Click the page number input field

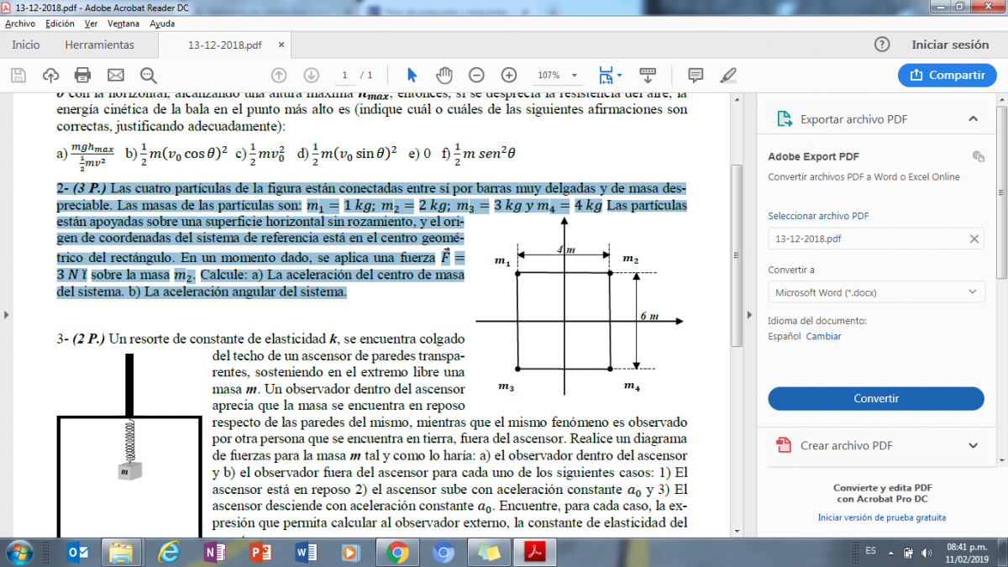coord(344,75)
